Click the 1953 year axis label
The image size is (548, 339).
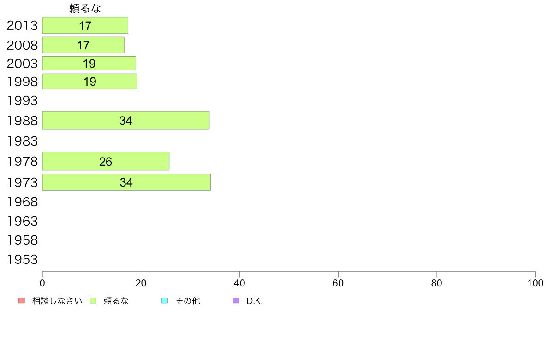coord(22,260)
